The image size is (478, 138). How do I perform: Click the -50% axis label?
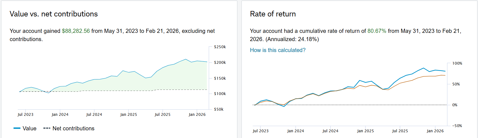tap(457, 126)
